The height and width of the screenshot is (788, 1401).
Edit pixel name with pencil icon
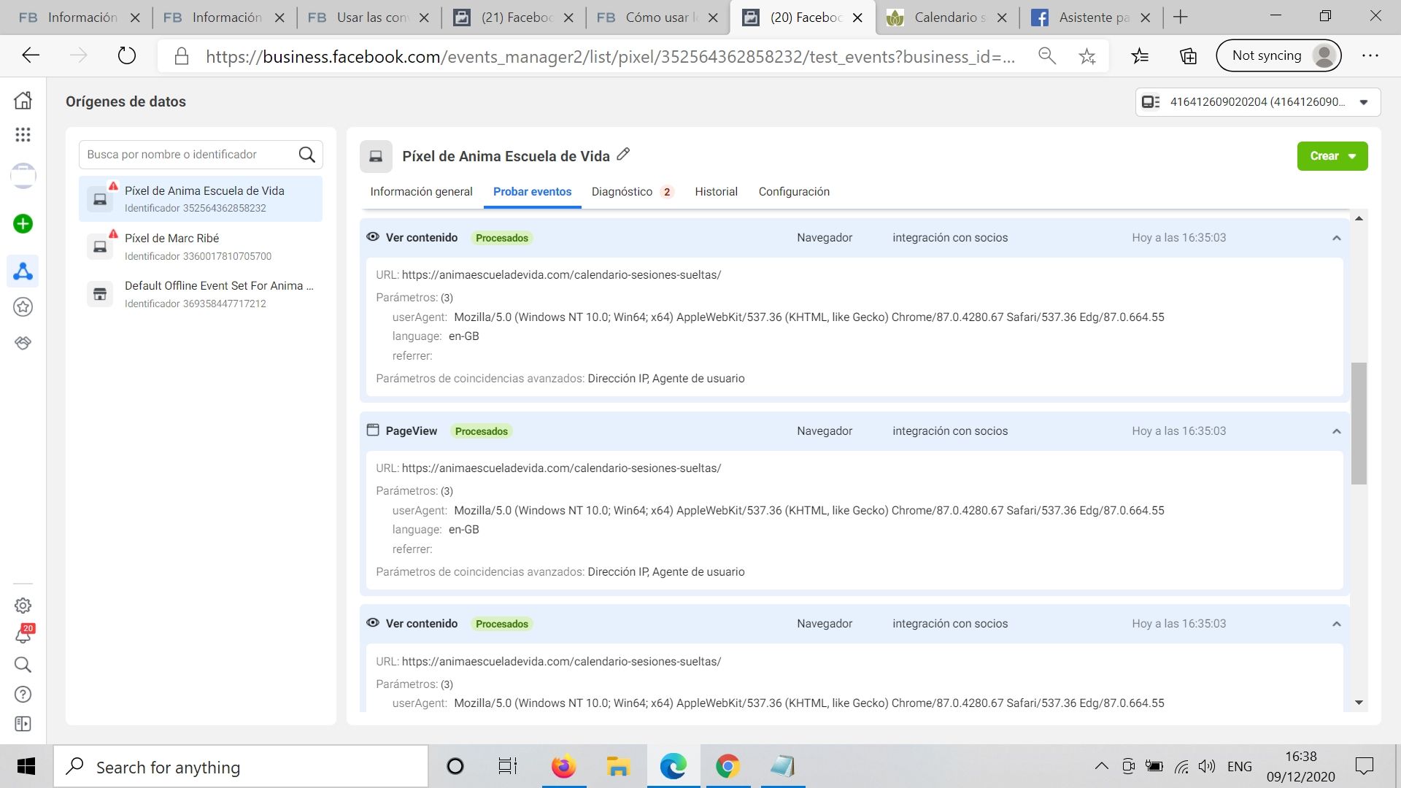pyautogui.click(x=623, y=155)
